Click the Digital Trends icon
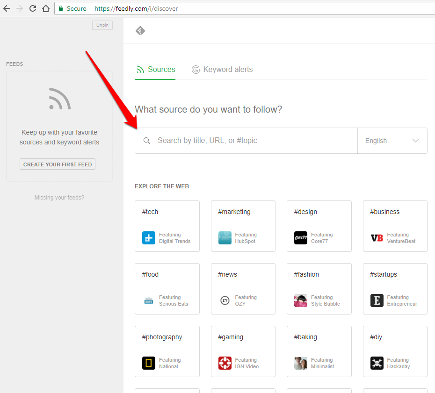435x393 pixels. pos(148,238)
